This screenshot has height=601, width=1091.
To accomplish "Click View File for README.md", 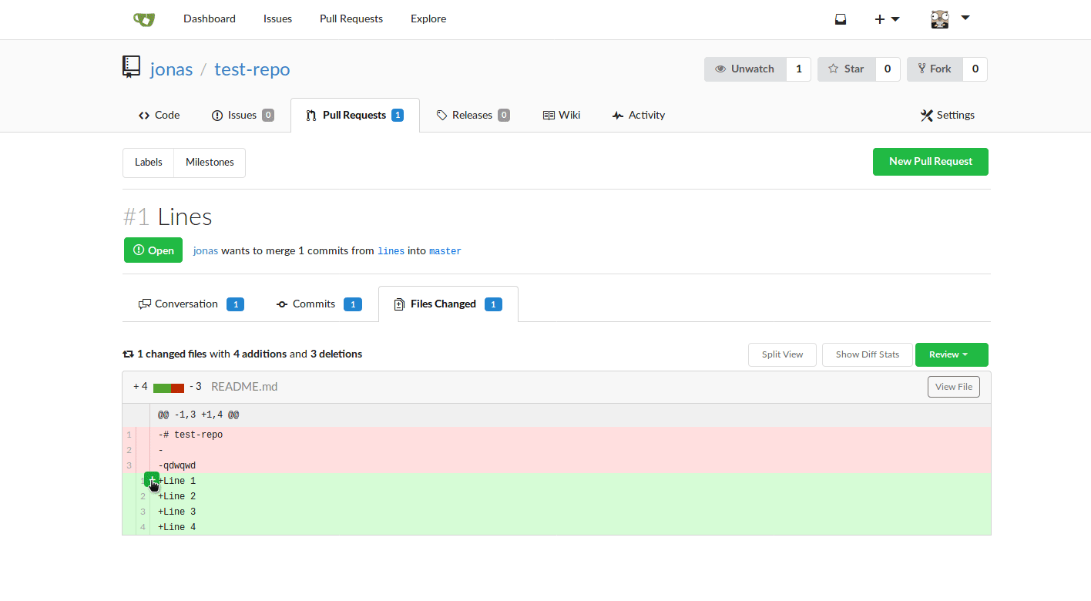I will (x=953, y=386).
